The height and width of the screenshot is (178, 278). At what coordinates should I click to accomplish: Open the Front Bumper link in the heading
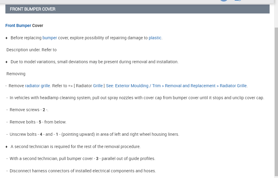18,26
